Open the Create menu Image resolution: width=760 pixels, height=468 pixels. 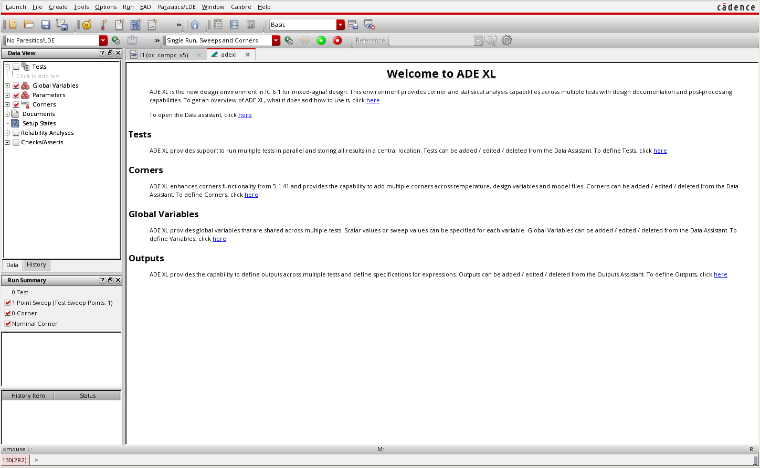click(58, 7)
